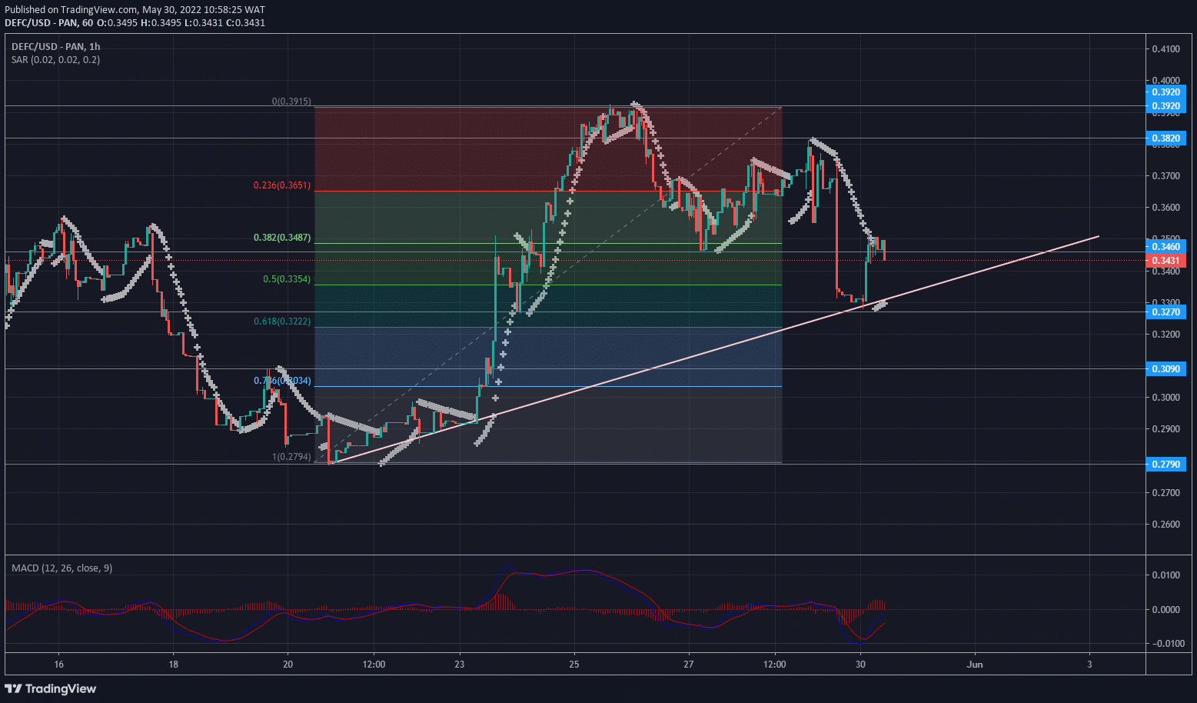Viewport: 1197px width, 703px height.
Task: Click date 27 on time axis
Action: (x=689, y=665)
